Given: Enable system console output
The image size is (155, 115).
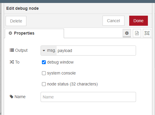Looking at the screenshot, I should point(44,73).
